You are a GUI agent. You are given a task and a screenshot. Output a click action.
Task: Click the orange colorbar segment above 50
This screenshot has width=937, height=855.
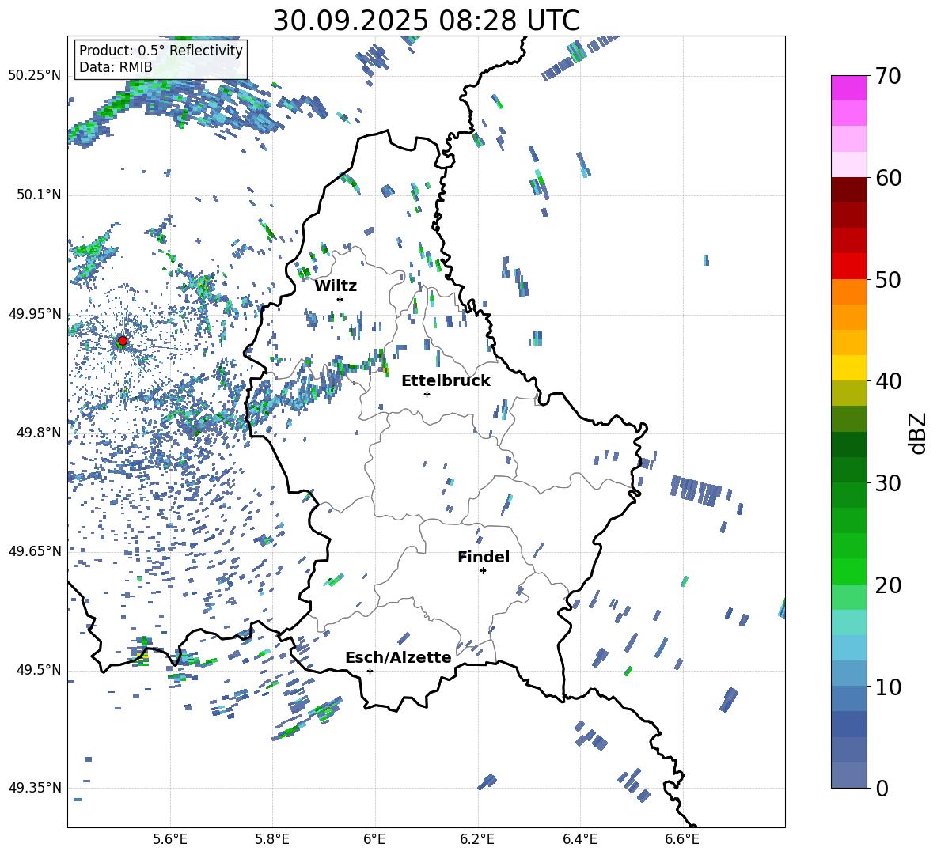[x=848, y=292]
